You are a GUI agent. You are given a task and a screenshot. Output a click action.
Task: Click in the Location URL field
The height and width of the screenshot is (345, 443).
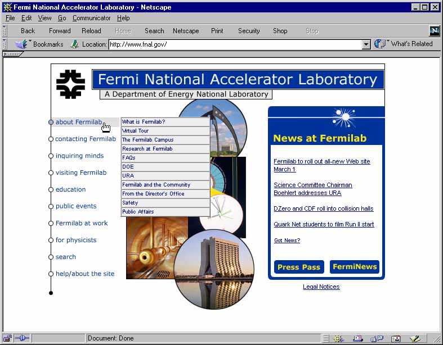coord(235,44)
